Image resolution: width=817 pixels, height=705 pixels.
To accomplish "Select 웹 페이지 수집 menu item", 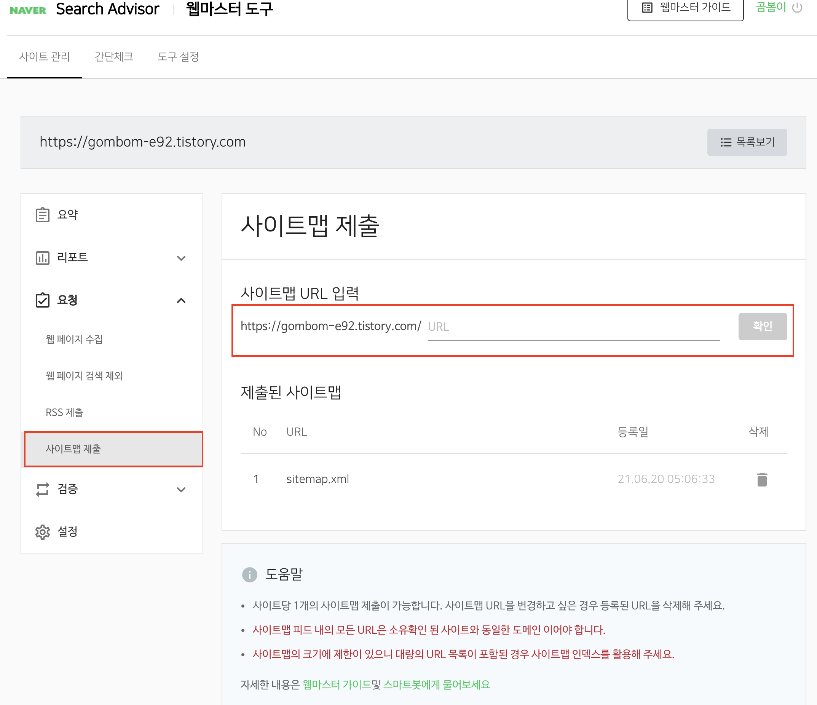I will click(74, 339).
